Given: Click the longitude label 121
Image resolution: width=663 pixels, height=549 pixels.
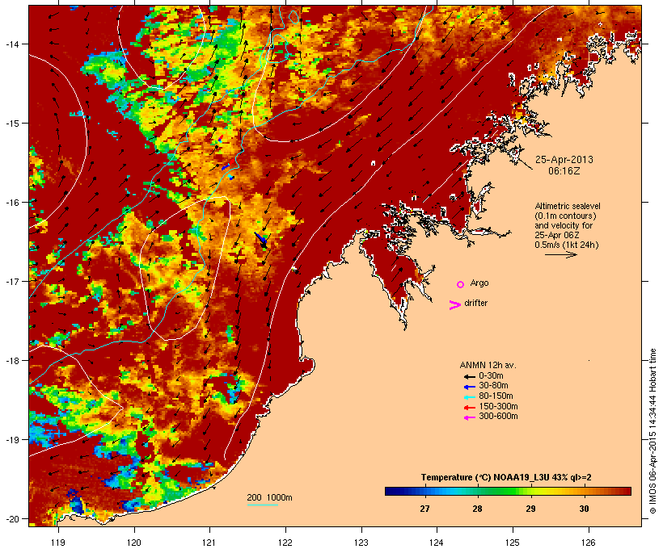Looking at the screenshot, I should coord(209,543).
